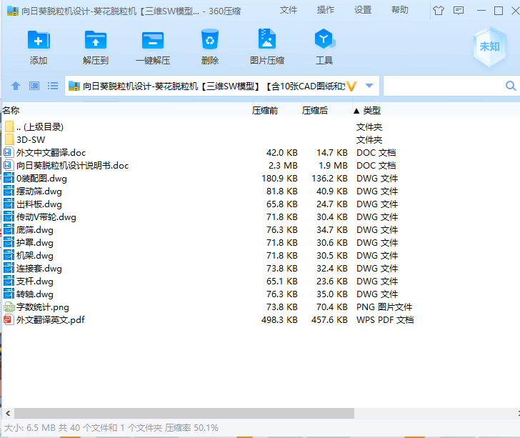Sort by the 类型 column header
This screenshot has width=520, height=438.
click(371, 111)
